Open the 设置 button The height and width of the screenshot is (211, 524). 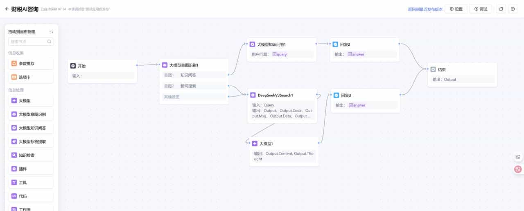tap(456, 9)
